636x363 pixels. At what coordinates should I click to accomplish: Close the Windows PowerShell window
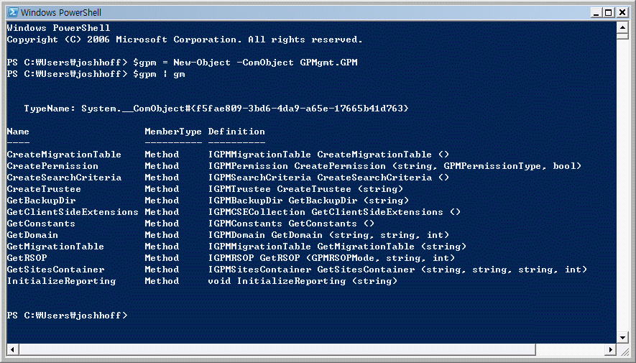622,12
